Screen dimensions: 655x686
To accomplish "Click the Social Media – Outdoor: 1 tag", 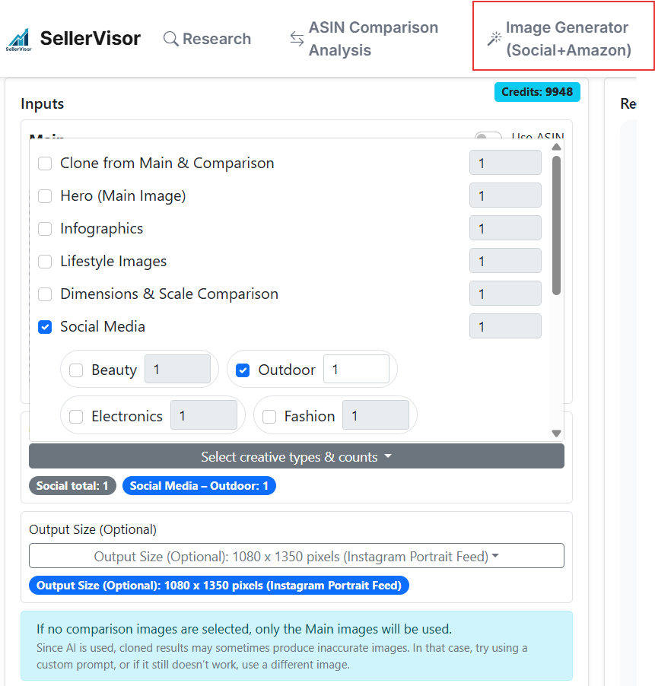I will point(199,486).
